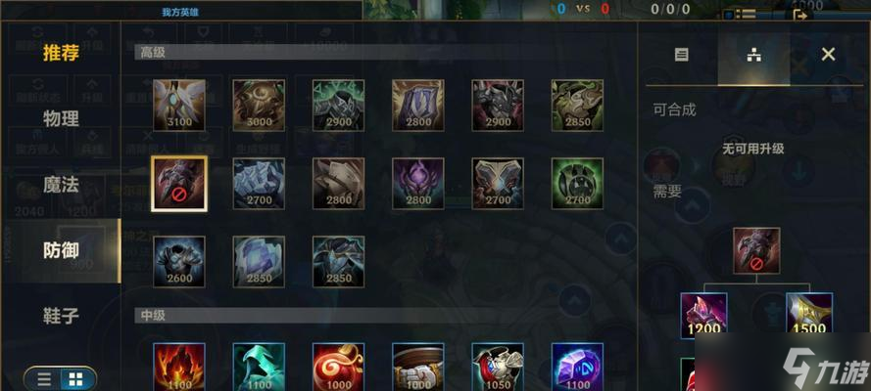Show the item build tree tab

(753, 55)
